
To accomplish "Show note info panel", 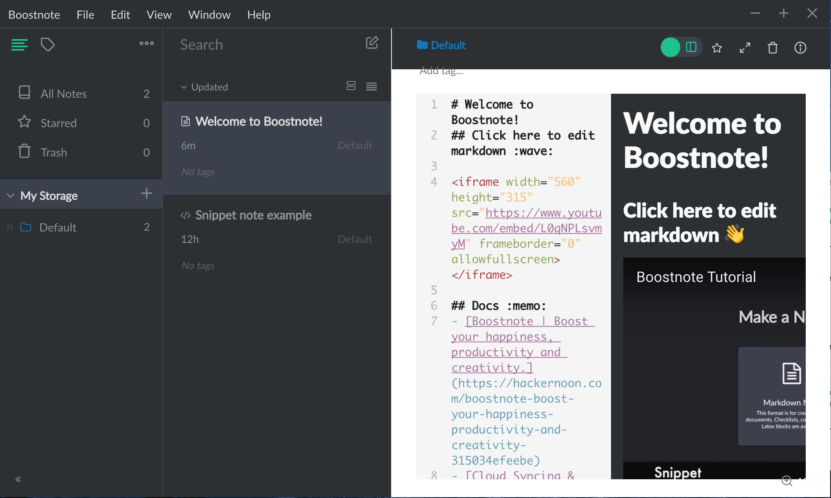I will point(800,48).
